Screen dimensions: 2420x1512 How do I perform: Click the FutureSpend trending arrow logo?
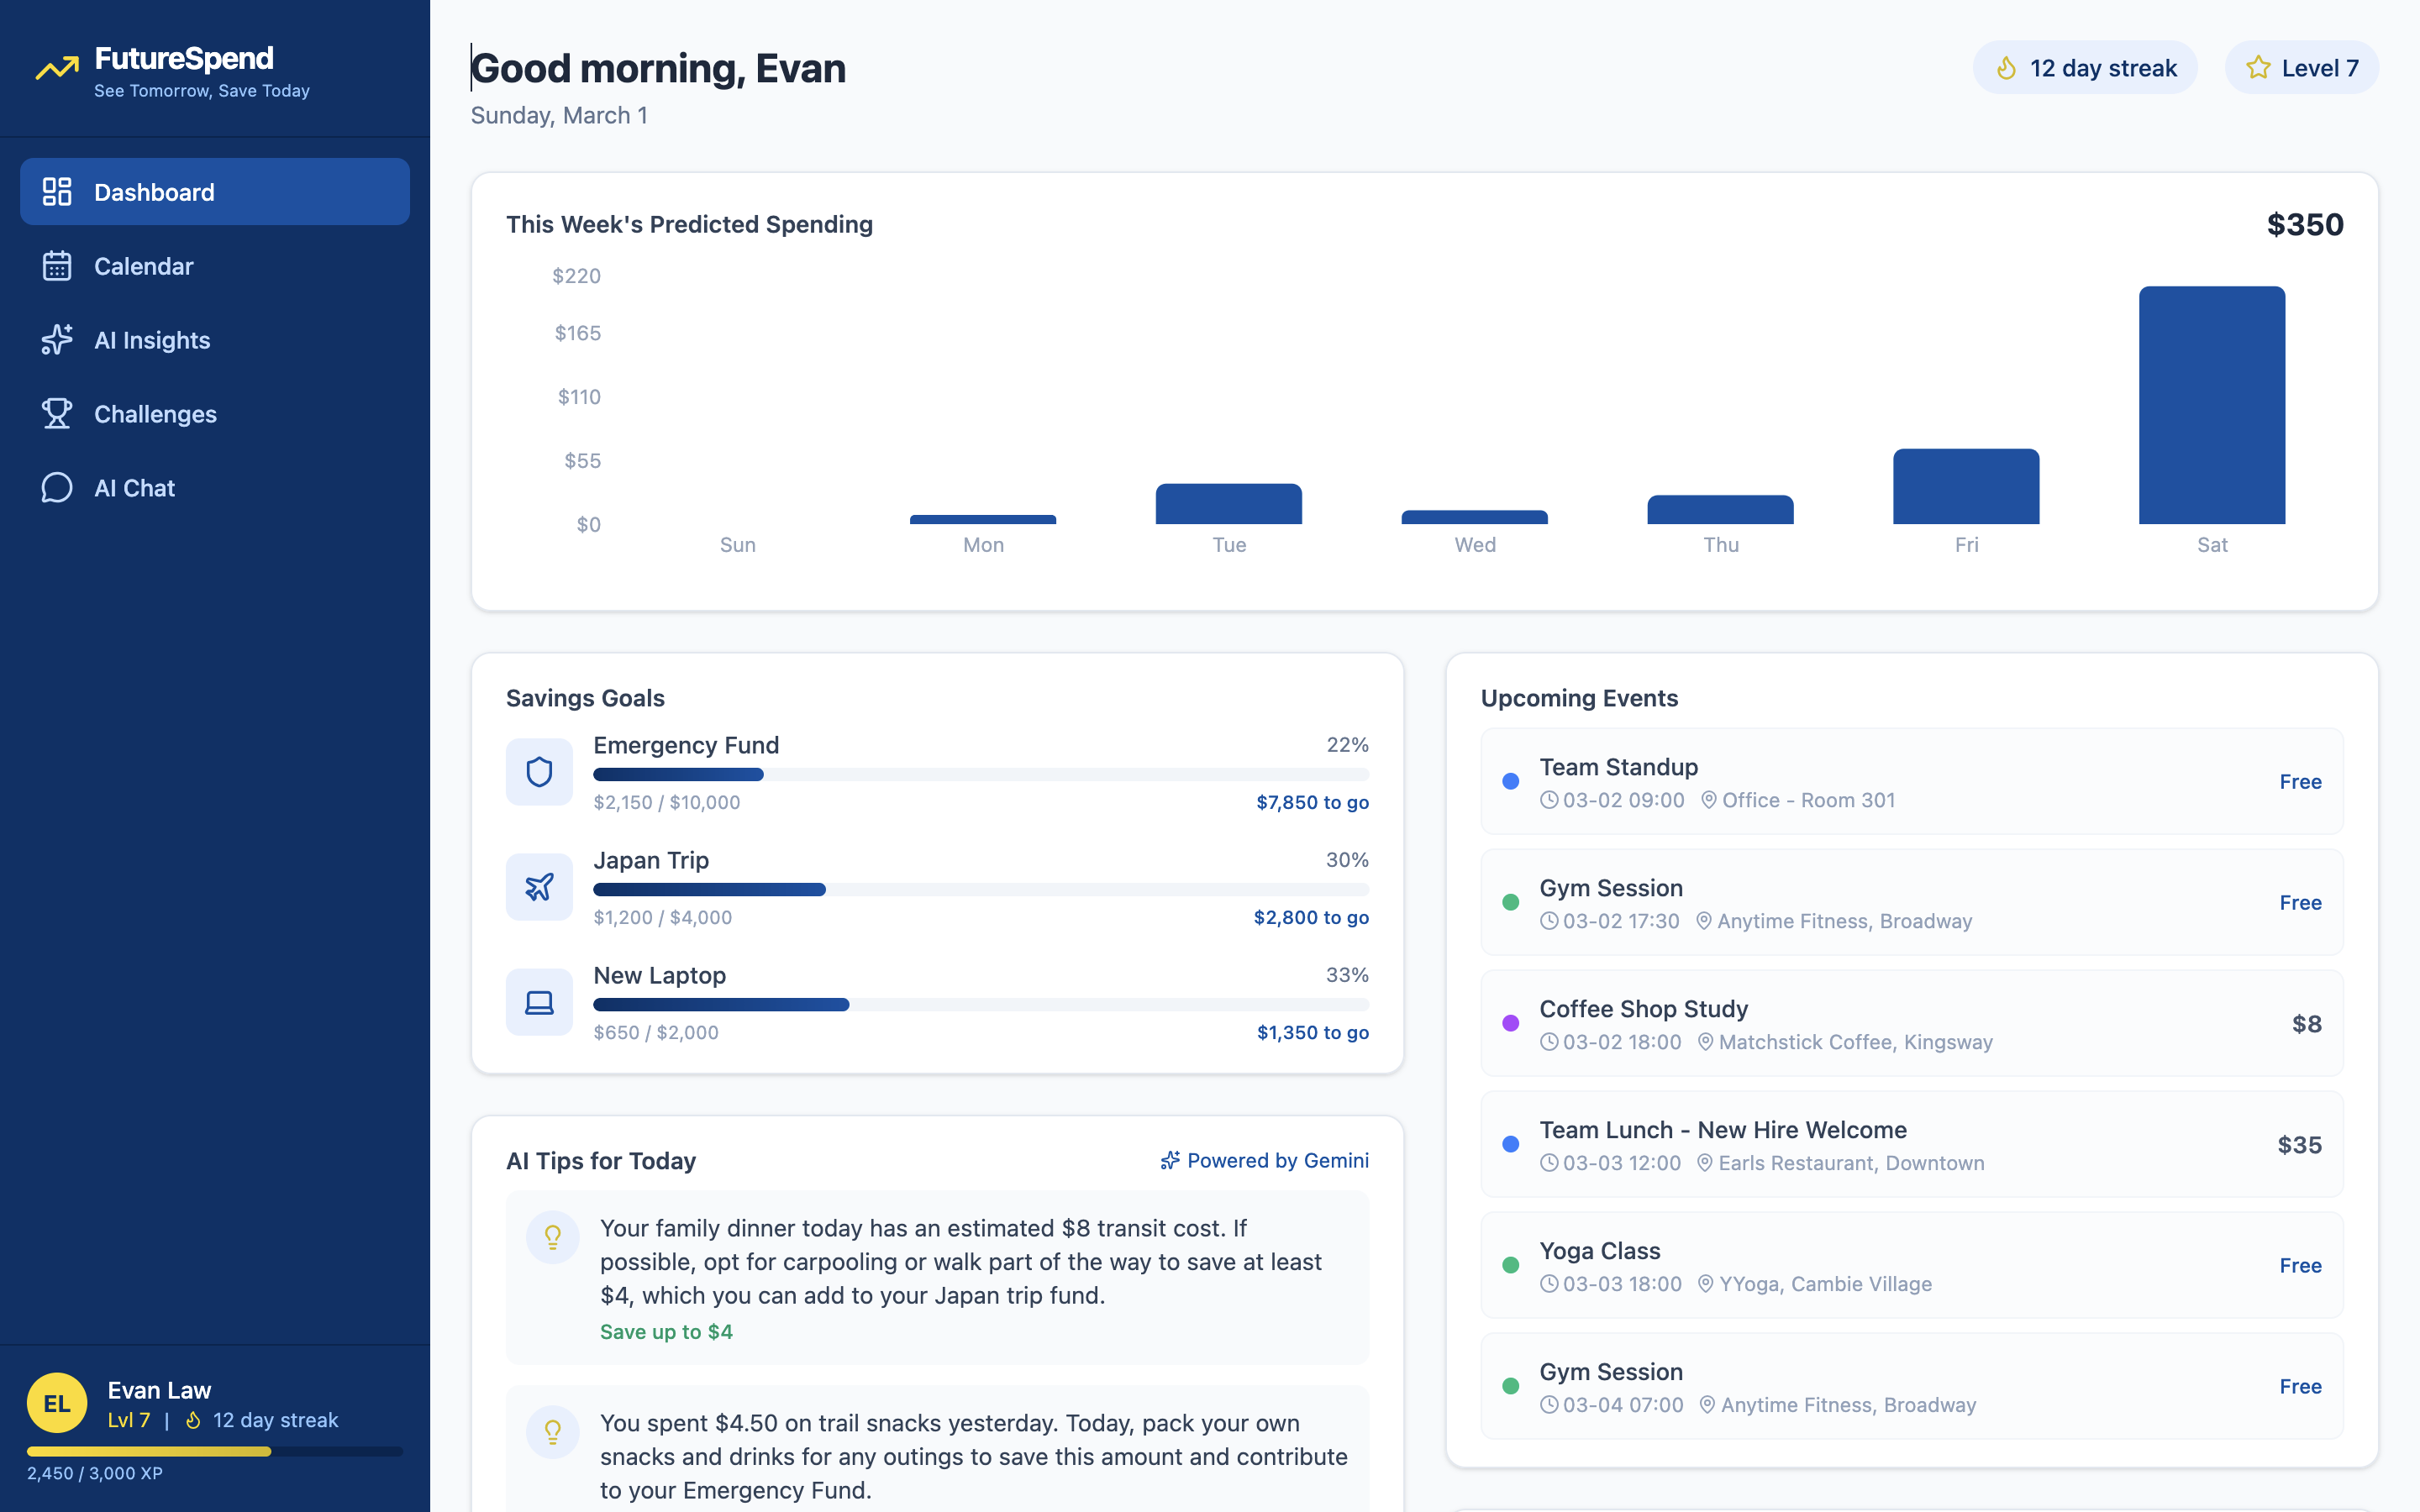tap(57, 68)
